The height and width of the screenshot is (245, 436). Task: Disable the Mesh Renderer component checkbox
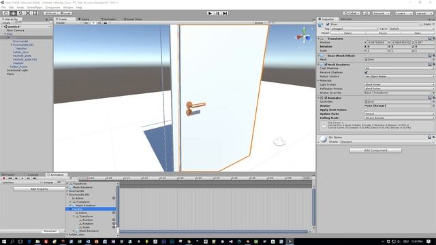[326, 65]
